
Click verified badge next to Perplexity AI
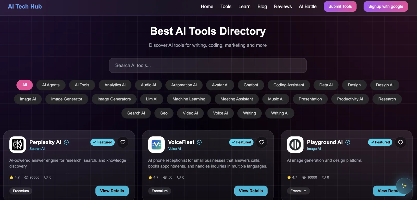(66, 142)
